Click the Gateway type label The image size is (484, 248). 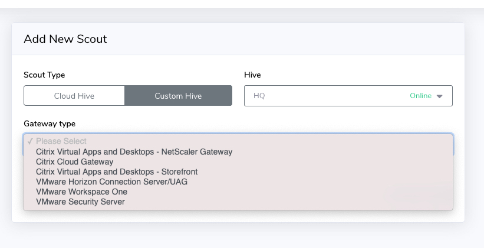(50, 123)
